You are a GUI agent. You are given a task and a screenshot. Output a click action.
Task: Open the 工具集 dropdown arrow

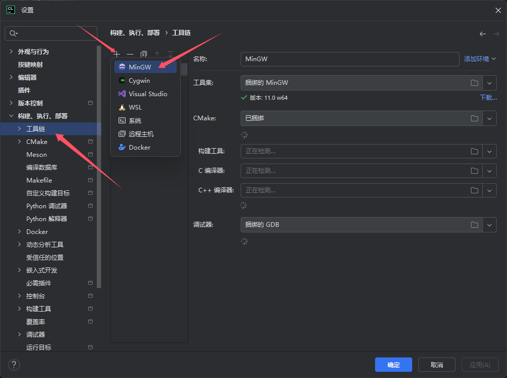click(x=489, y=83)
